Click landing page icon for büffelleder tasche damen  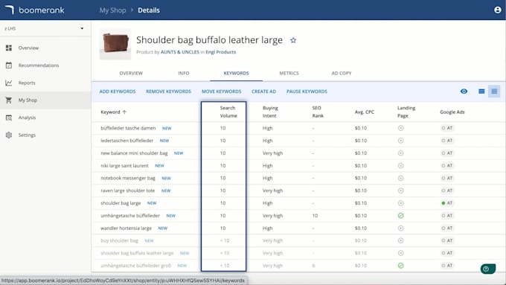click(401, 128)
